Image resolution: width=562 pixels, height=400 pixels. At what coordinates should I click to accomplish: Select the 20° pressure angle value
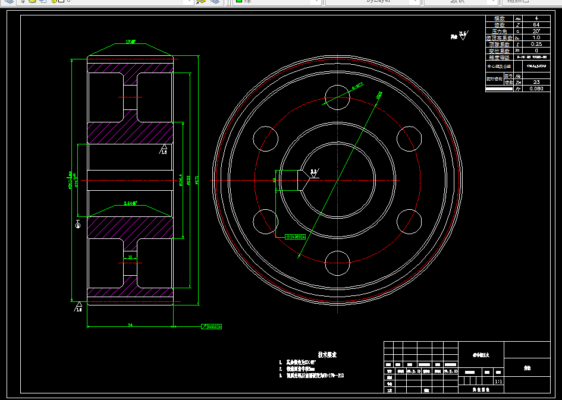[536, 31]
